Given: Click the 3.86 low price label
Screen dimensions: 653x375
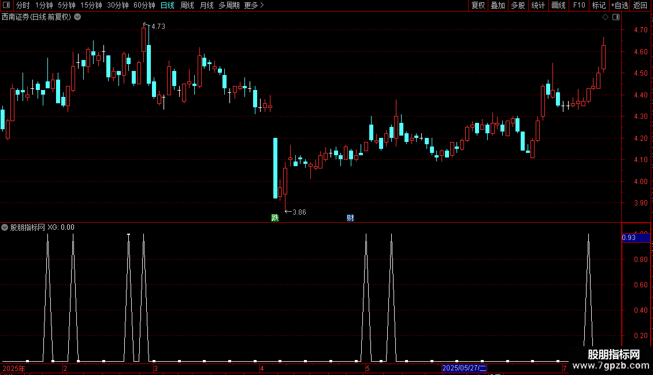Looking at the screenshot, I should [299, 212].
